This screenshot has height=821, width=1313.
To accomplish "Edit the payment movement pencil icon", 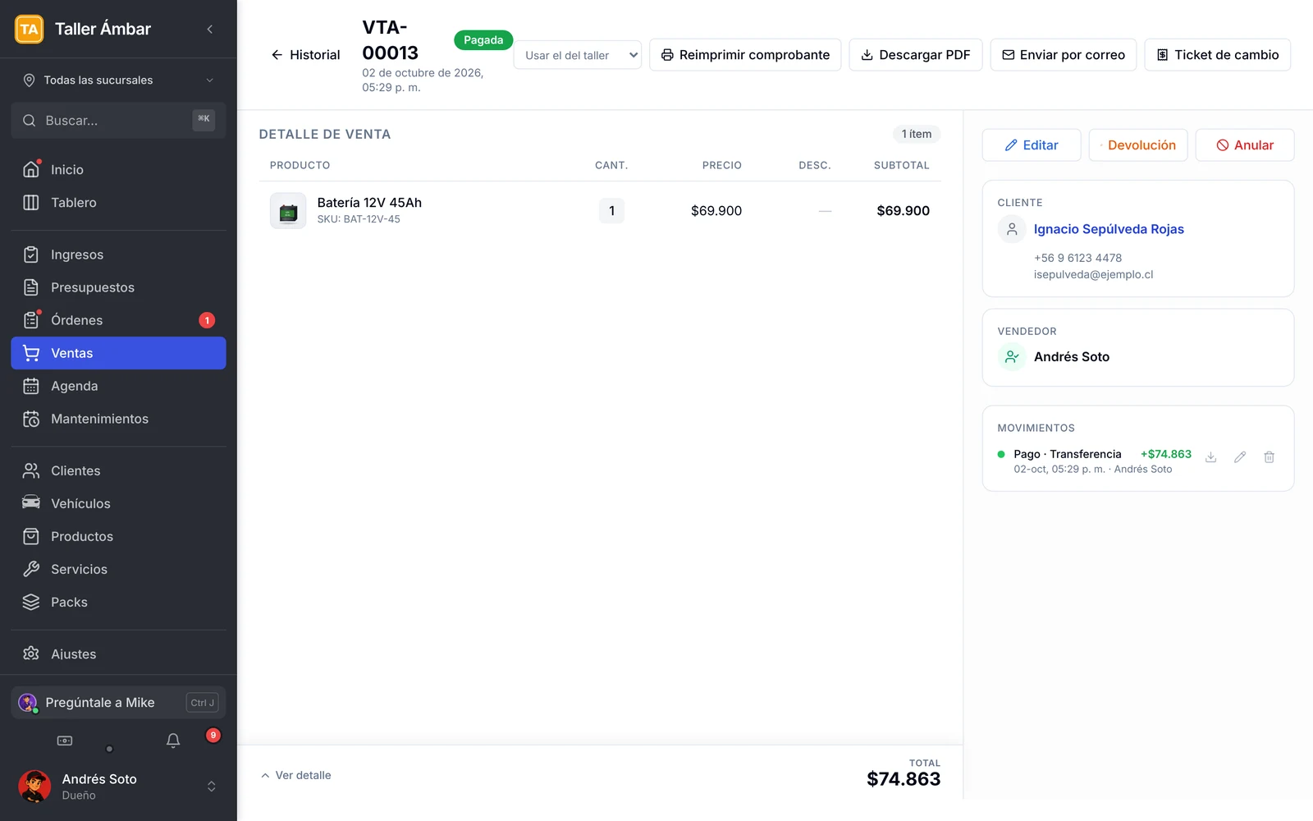I will (1240, 457).
